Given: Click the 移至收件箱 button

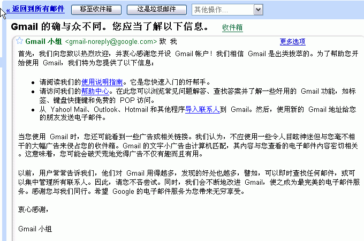Looking at the screenshot, I should tap(96, 10).
